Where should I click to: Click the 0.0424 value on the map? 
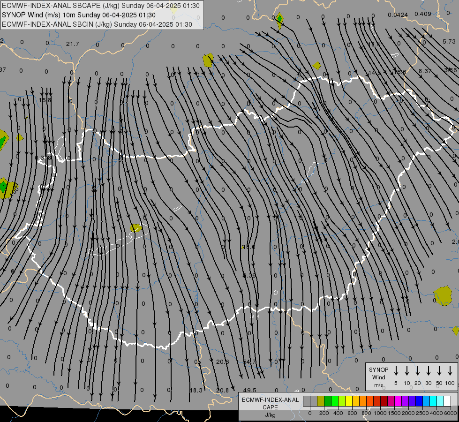(398, 15)
